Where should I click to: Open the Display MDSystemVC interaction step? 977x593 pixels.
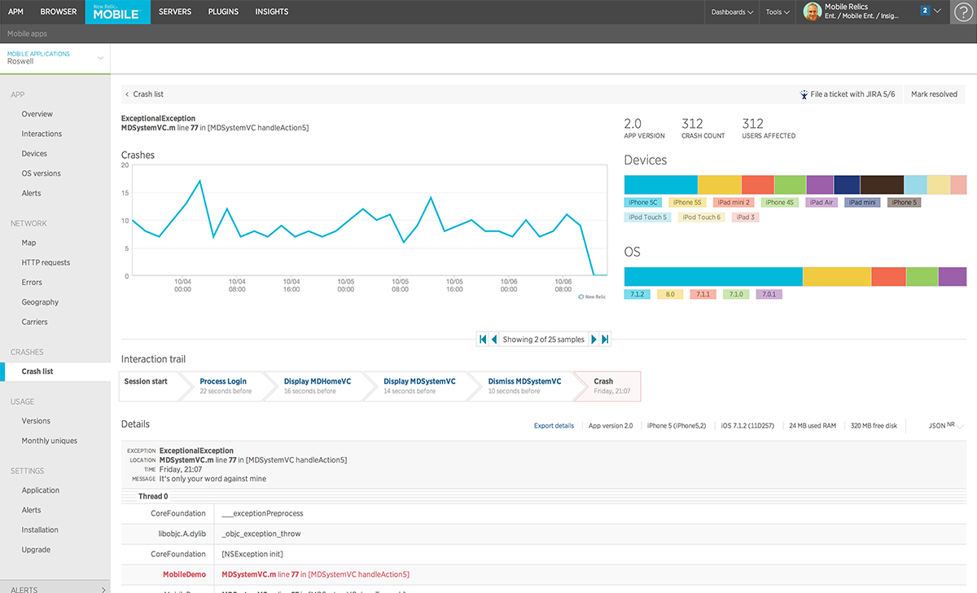[x=419, y=385]
